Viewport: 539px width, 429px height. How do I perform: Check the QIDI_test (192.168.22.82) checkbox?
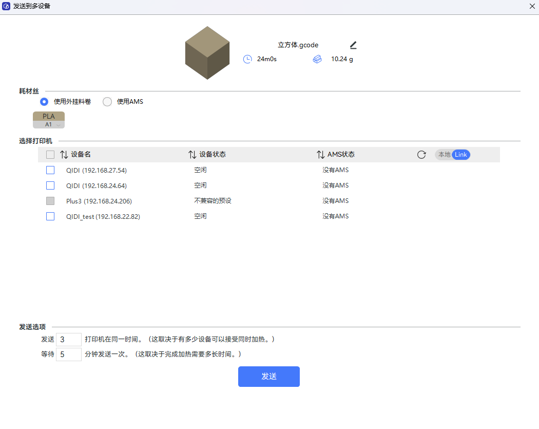[50, 216]
